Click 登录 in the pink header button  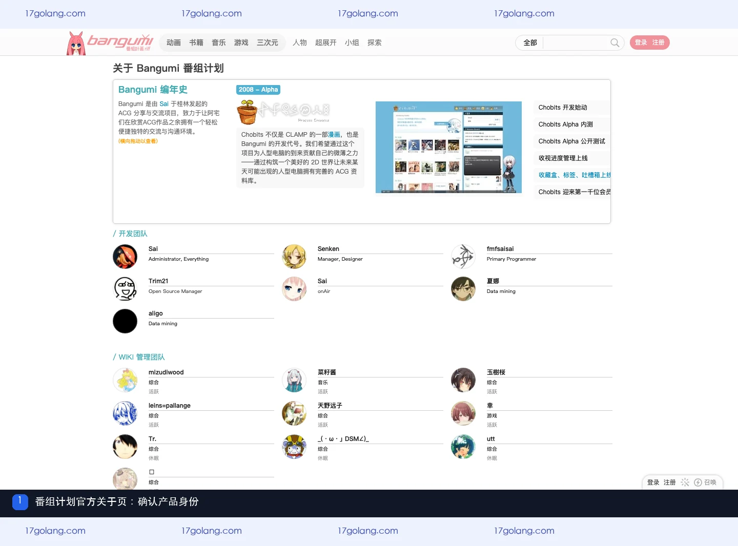point(641,43)
